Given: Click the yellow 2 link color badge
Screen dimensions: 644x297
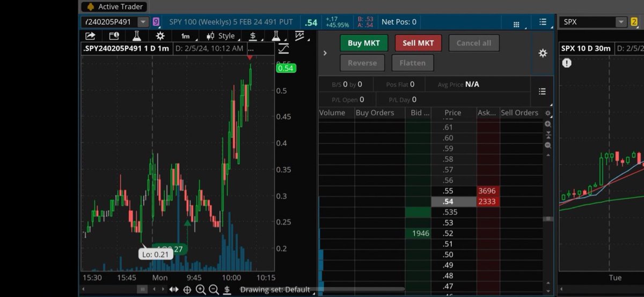Looking at the screenshot, I should [634, 22].
